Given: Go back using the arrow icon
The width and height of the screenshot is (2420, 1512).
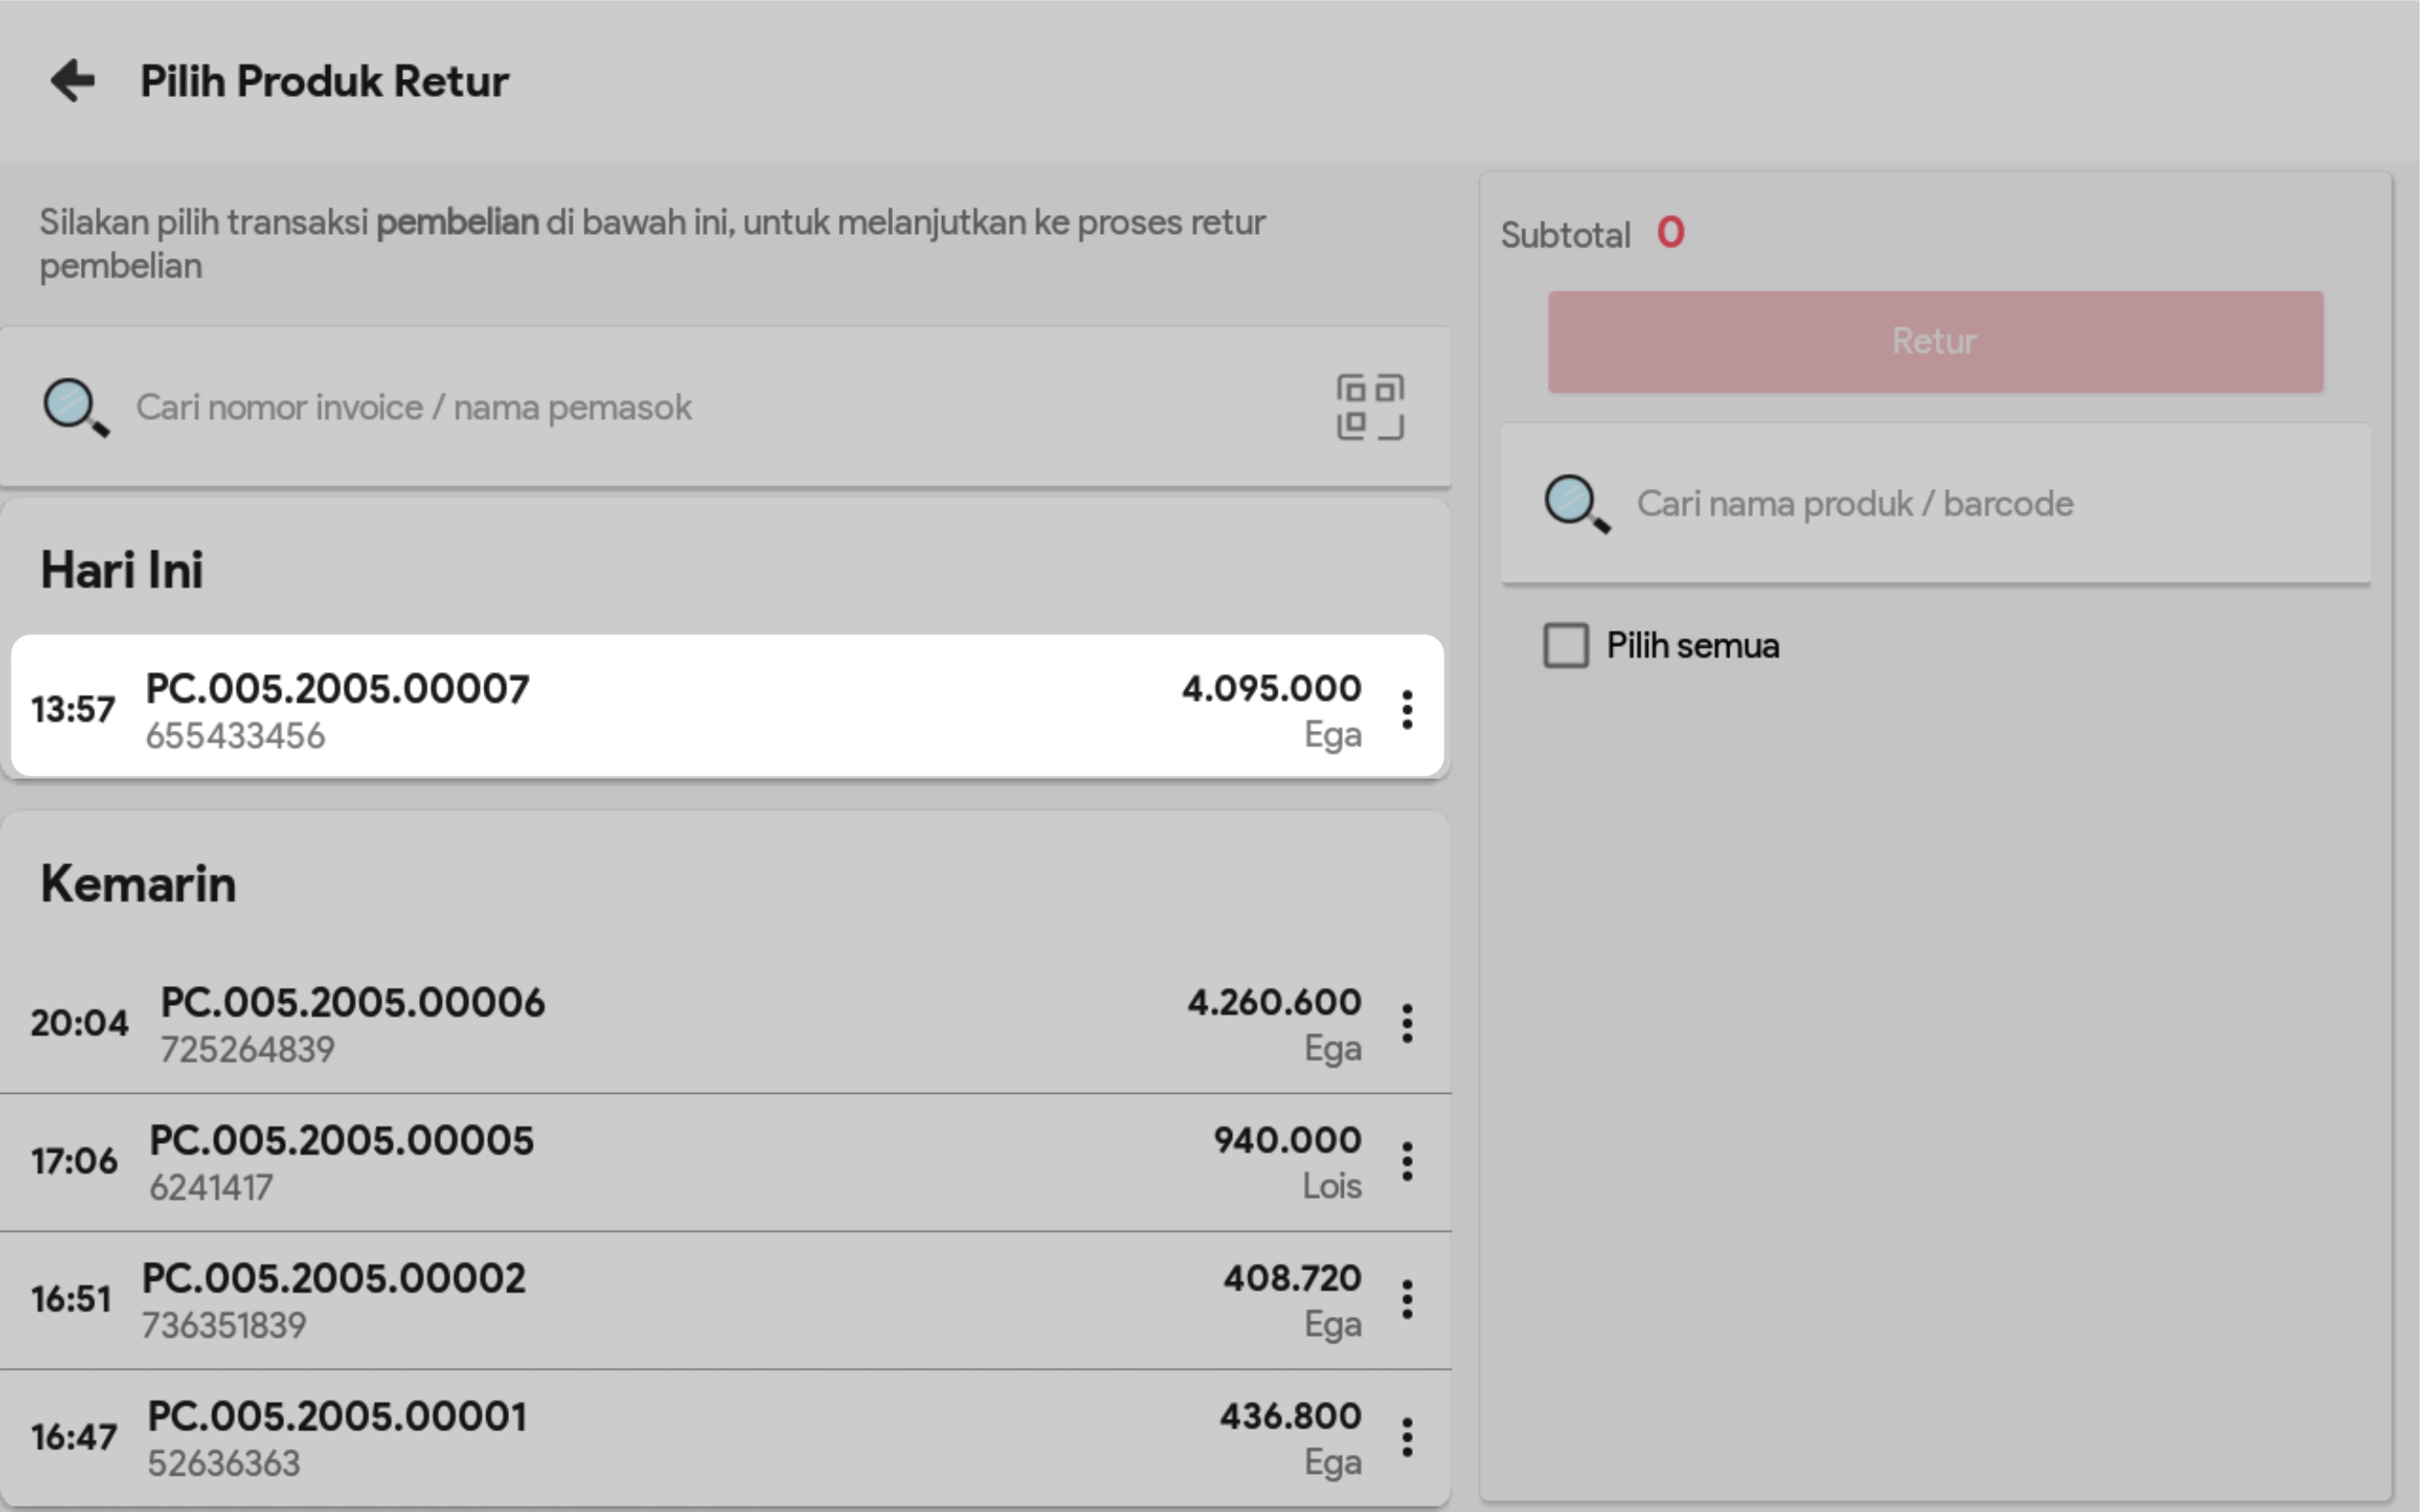Looking at the screenshot, I should tap(72, 80).
